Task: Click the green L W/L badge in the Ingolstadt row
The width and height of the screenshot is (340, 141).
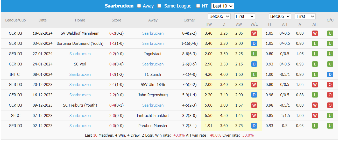Action: coord(254,54)
